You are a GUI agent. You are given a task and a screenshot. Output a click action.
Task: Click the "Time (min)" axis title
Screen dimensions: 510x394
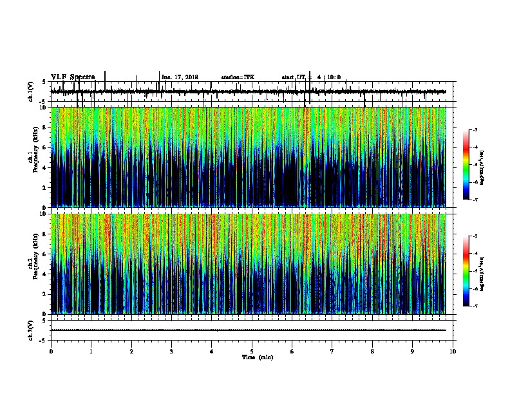pos(258,357)
